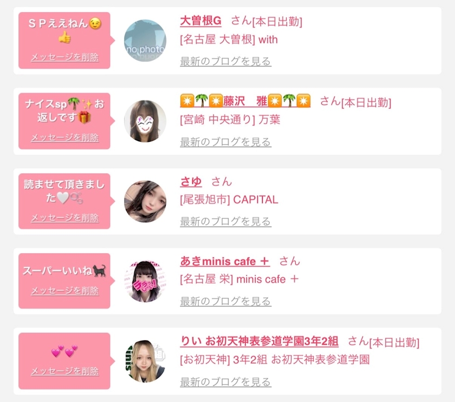This screenshot has height=402, width=455.
Task: Open 藤沢 雅 profile name link
Action: click(x=245, y=101)
